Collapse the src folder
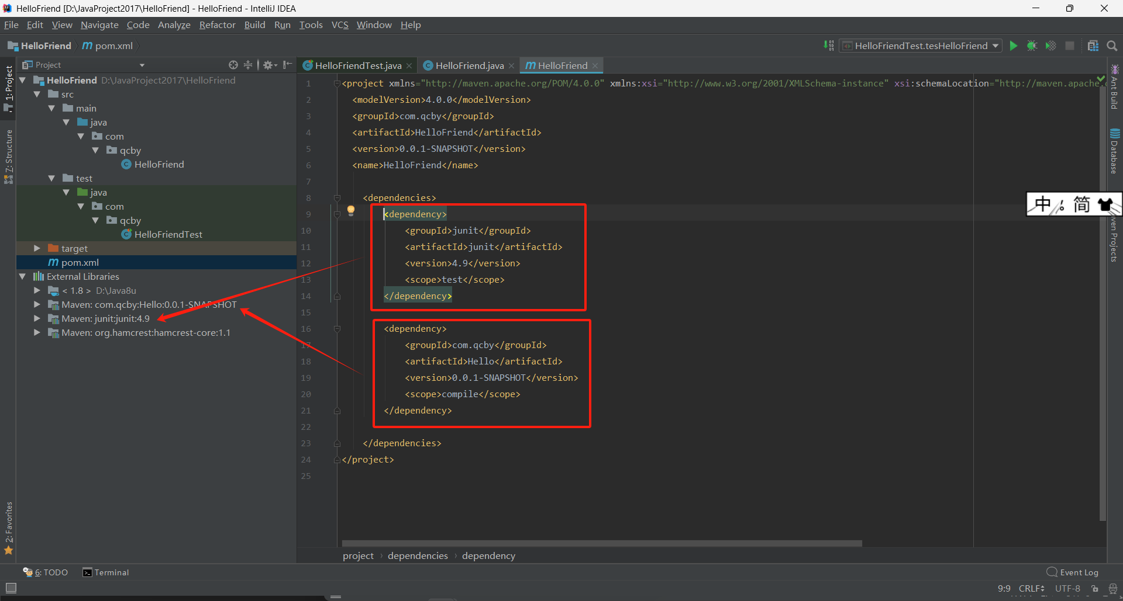The width and height of the screenshot is (1123, 601). click(x=37, y=94)
